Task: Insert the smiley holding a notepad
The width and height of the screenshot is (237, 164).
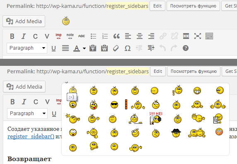Action: (218, 118)
